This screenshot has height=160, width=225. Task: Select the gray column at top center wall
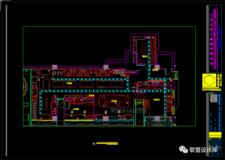106,67
